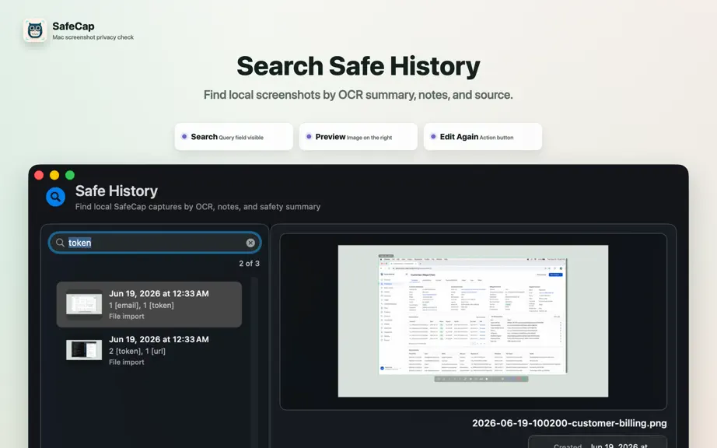This screenshot has height=448, width=717.
Task: Click the Safe History window title
Action: [116, 191]
